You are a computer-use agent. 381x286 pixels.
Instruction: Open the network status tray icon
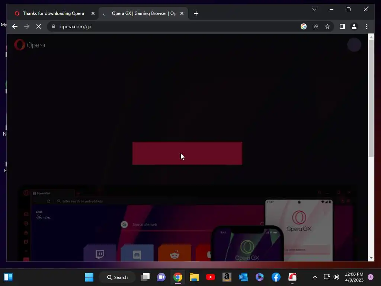(x=327, y=277)
